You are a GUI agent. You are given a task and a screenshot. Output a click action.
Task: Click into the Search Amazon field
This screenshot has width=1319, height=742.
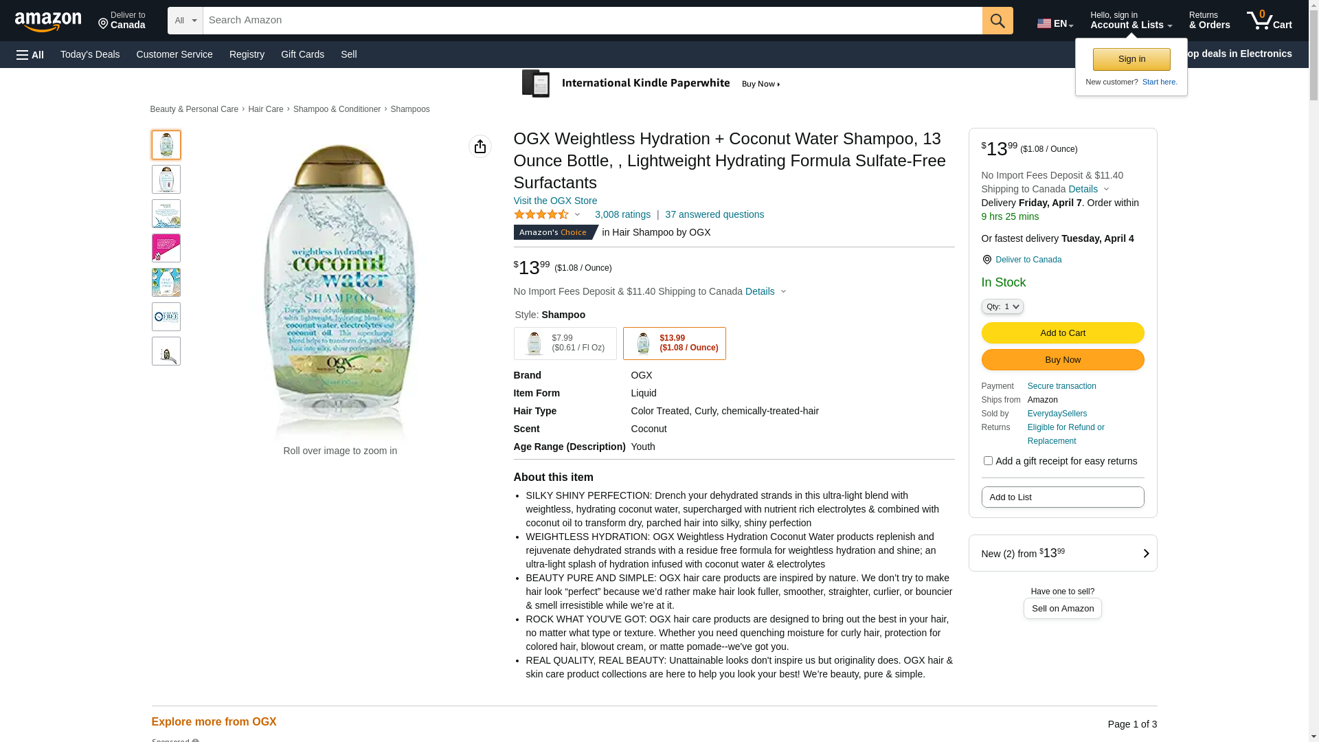pos(592,21)
